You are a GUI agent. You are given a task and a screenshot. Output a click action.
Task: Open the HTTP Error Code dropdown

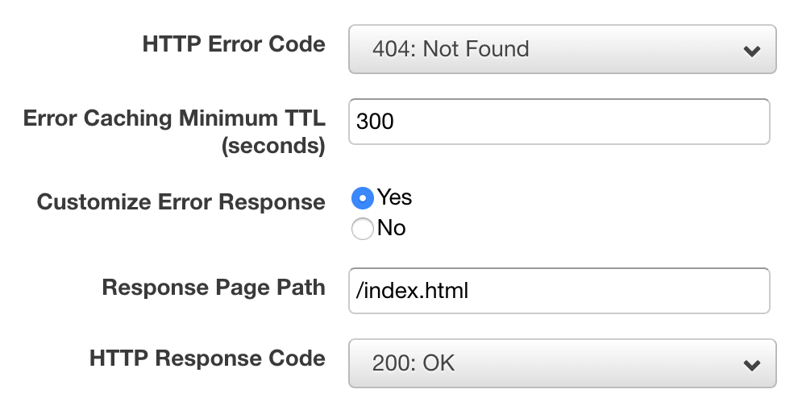point(563,49)
